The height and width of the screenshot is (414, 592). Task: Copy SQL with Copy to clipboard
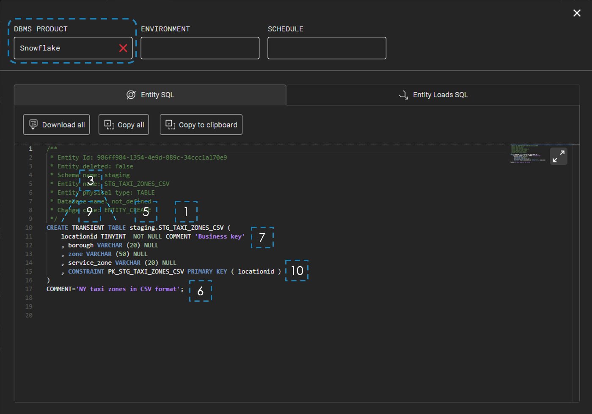point(201,125)
